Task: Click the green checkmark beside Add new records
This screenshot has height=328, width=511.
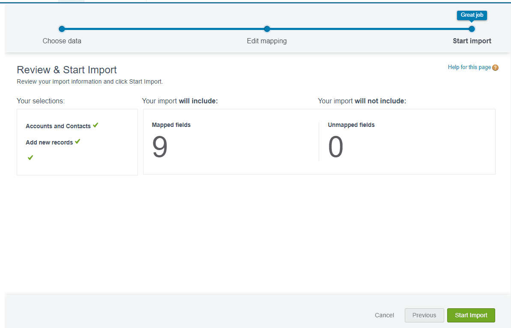Action: tap(77, 141)
